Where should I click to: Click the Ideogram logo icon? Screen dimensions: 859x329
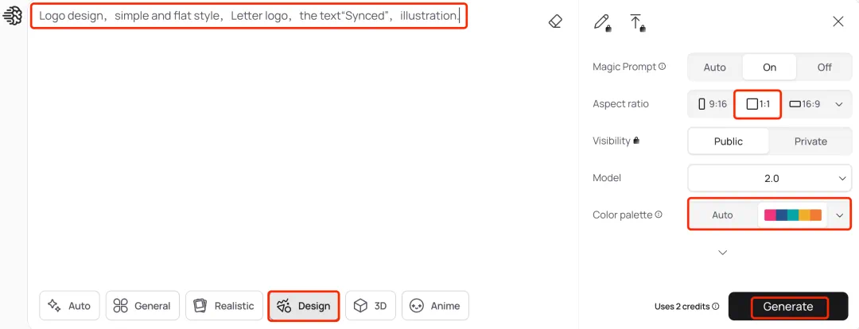(13, 16)
